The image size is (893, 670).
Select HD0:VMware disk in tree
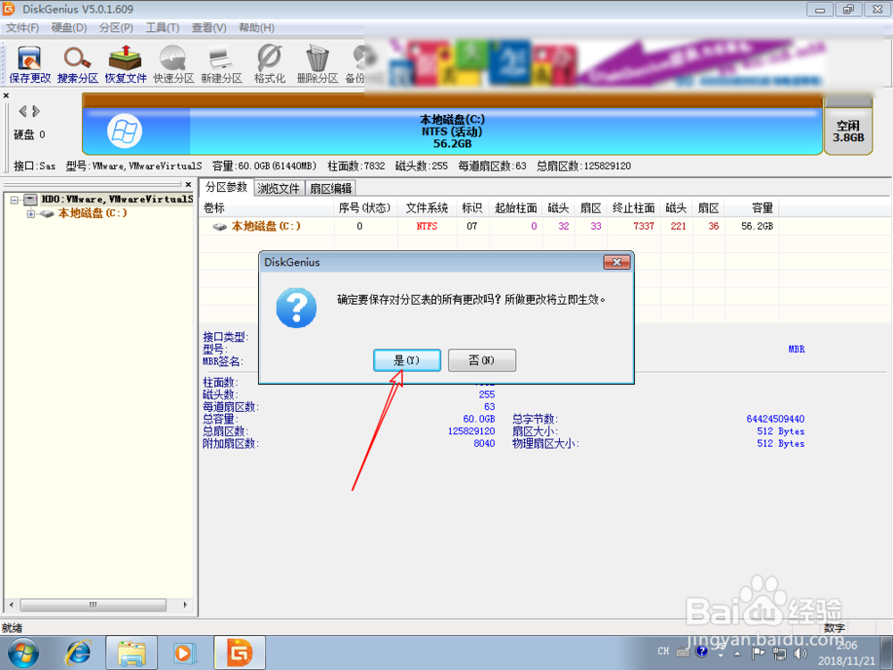(x=117, y=199)
